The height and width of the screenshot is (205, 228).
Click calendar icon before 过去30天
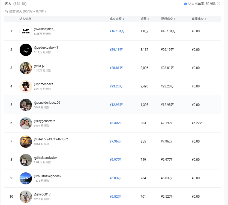6,11
